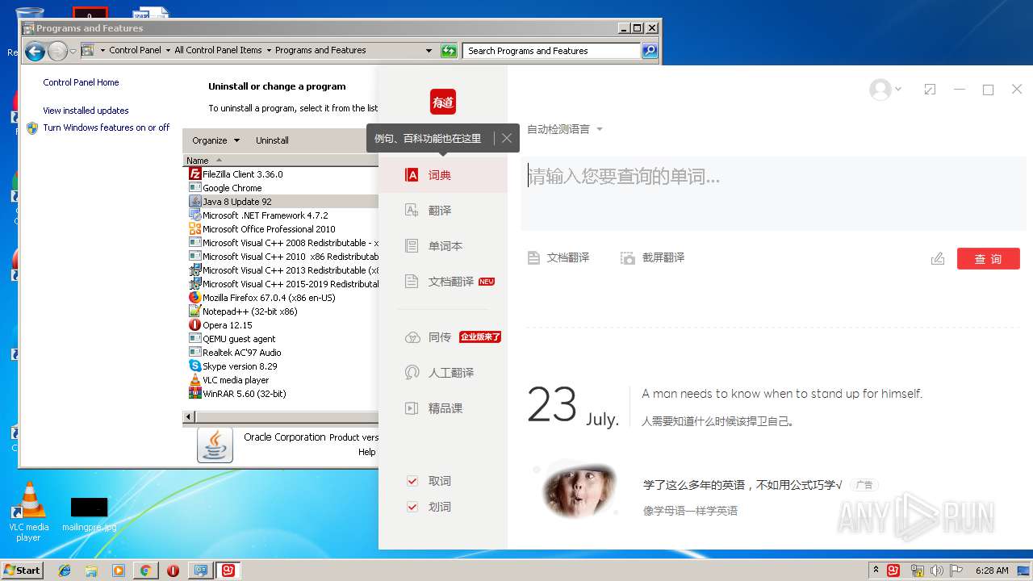Click the Youdao red logo icon
This screenshot has height=581, width=1033.
click(x=443, y=102)
